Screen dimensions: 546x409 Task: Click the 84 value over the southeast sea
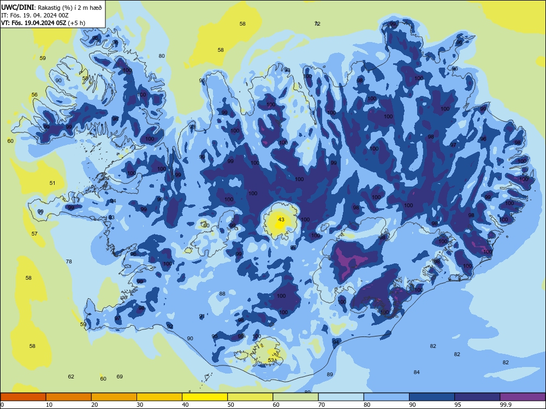coord(417,372)
